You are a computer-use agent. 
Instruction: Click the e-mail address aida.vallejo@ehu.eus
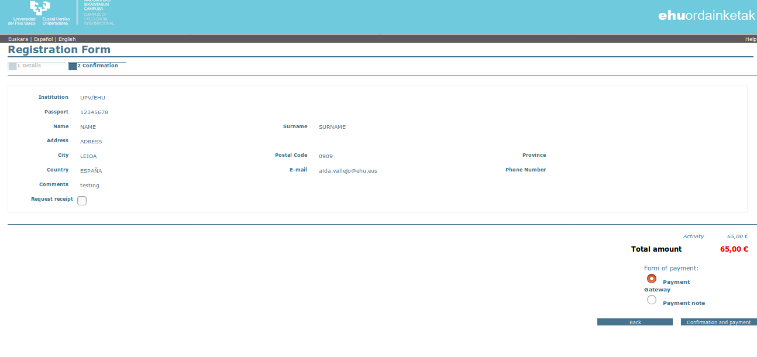(x=347, y=171)
